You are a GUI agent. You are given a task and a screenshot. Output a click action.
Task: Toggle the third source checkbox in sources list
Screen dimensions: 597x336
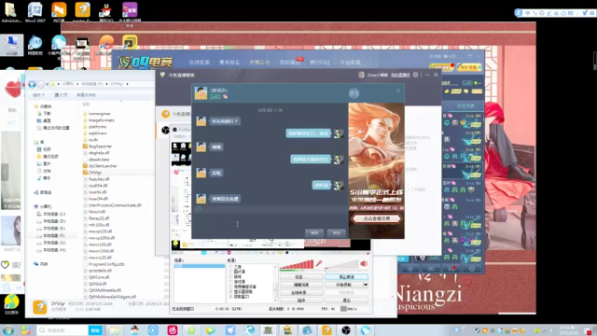230,276
